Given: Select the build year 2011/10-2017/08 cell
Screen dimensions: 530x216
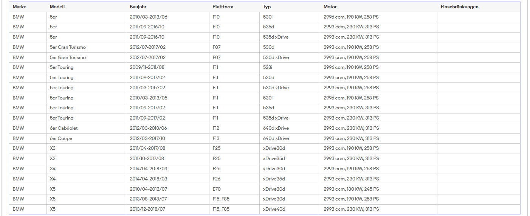Looking at the screenshot, I should pyautogui.click(x=167, y=159).
